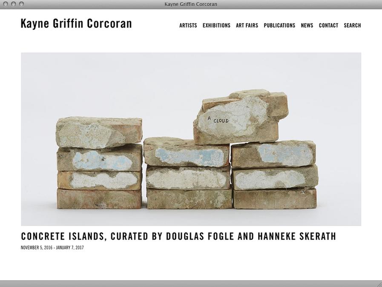This screenshot has width=382, height=287.
Task: Go to the Exhibitions page
Action: coord(216,26)
